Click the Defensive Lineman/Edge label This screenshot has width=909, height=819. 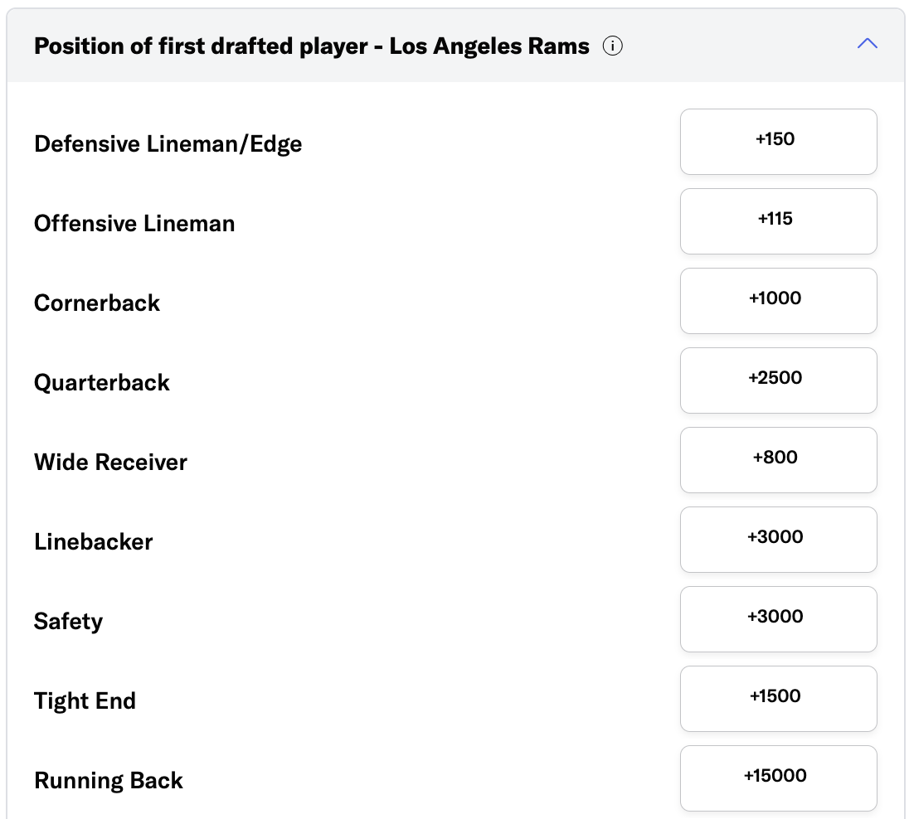[x=168, y=144]
